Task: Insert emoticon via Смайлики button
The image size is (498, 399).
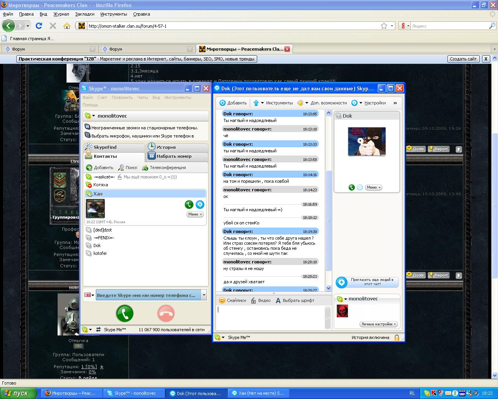Action: (233, 300)
